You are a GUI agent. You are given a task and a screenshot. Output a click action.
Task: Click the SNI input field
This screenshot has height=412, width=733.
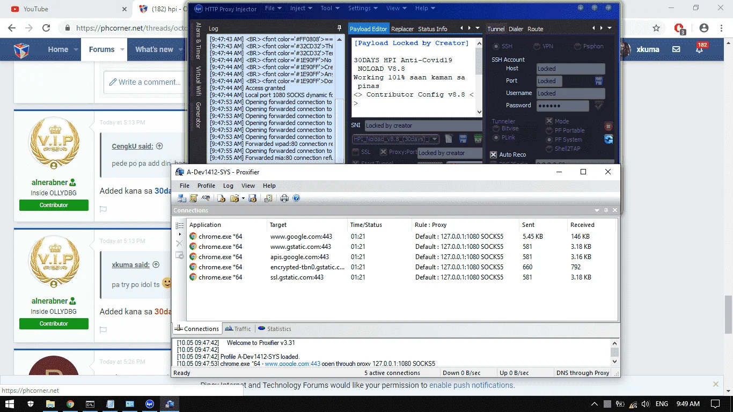click(x=423, y=126)
